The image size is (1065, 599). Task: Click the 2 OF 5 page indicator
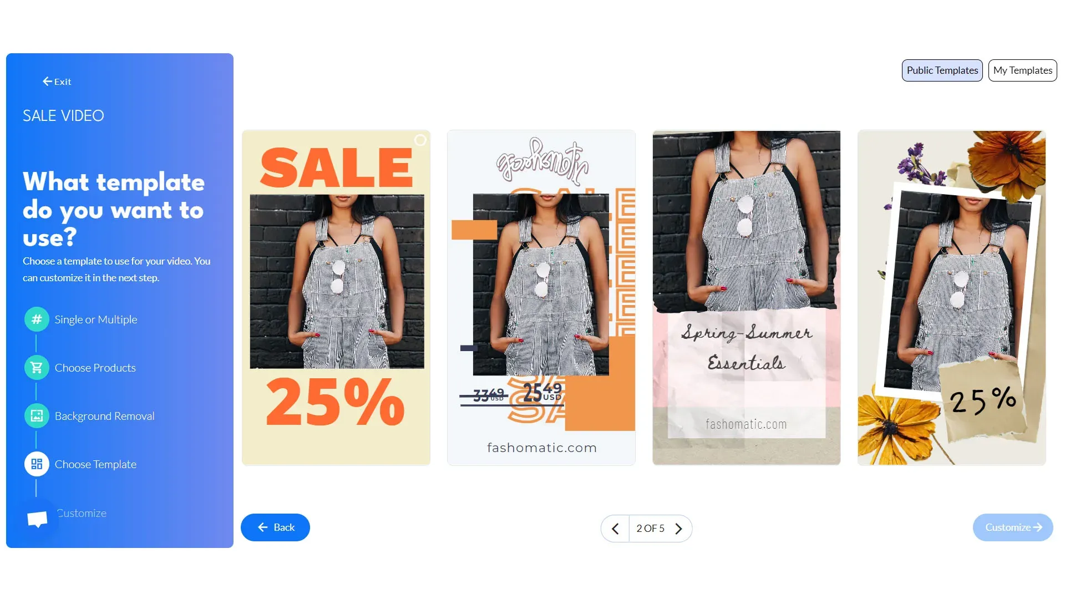[650, 529]
